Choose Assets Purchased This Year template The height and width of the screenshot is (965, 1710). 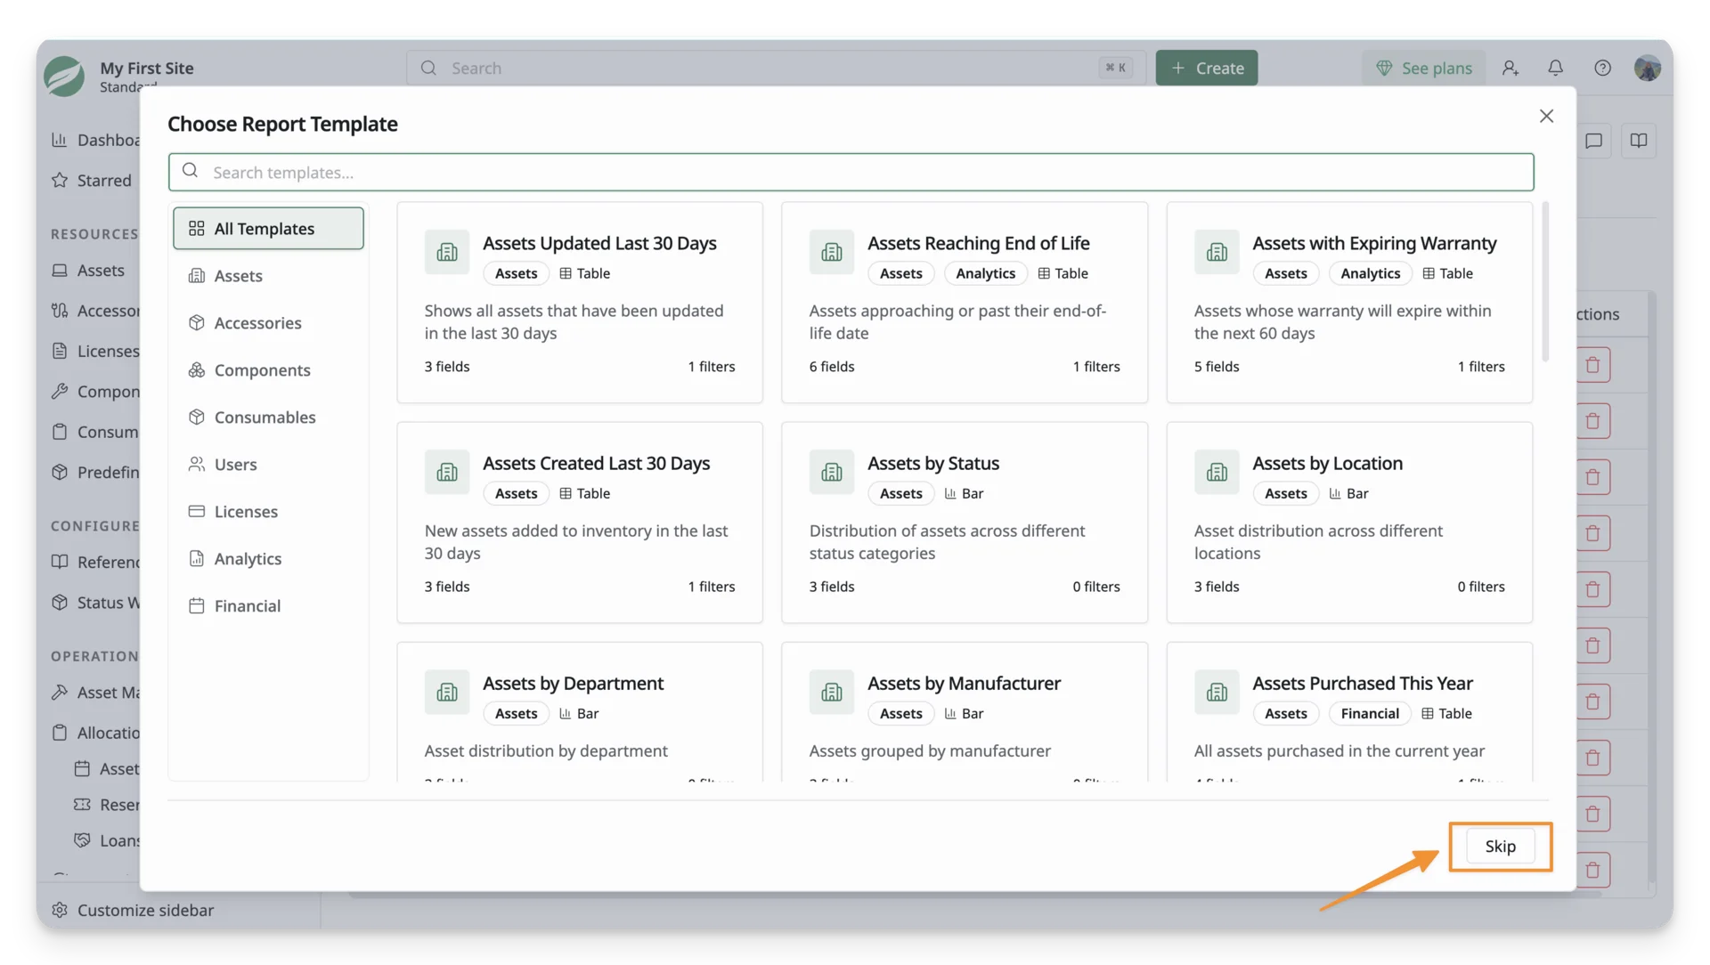point(1349,712)
